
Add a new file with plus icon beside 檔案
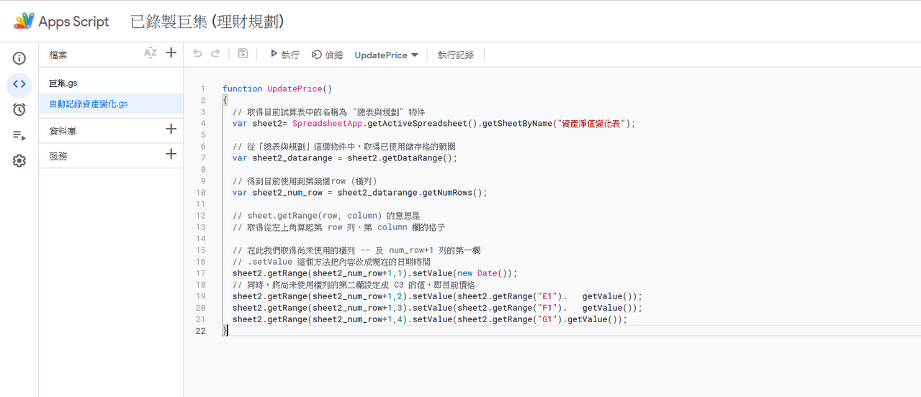(x=171, y=53)
